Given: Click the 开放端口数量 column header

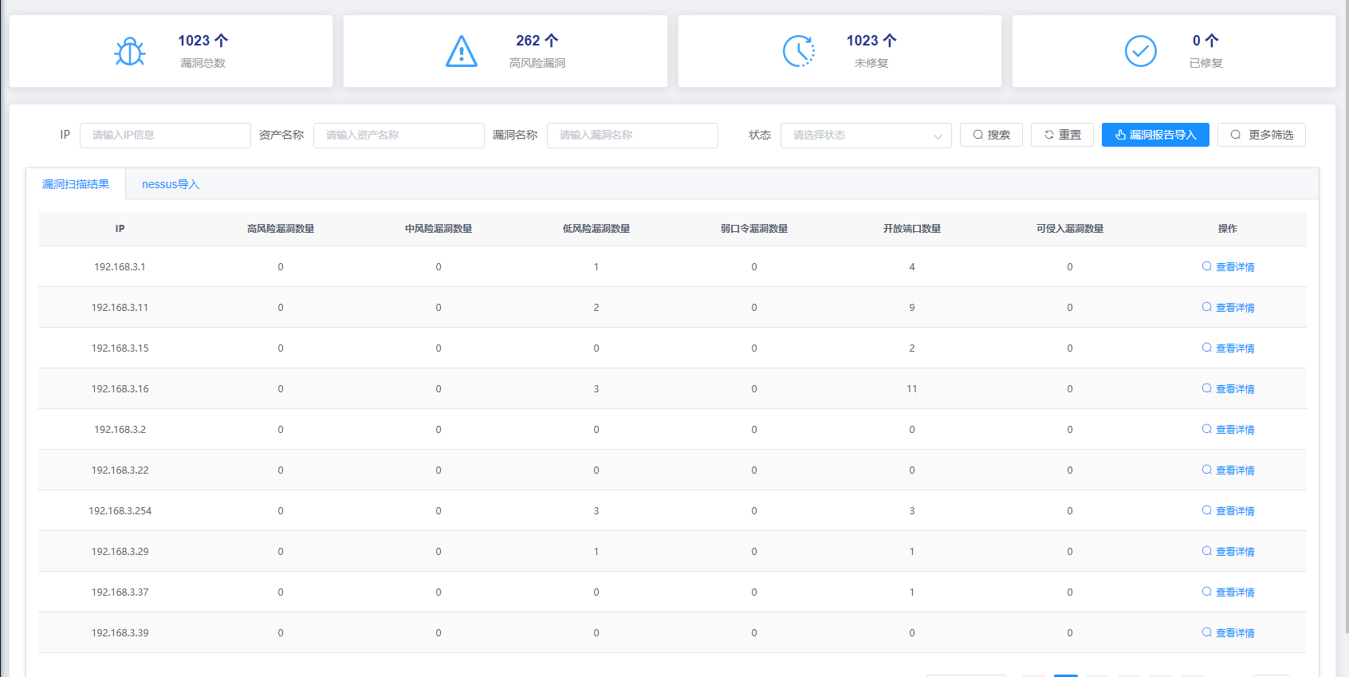Looking at the screenshot, I should point(912,229).
